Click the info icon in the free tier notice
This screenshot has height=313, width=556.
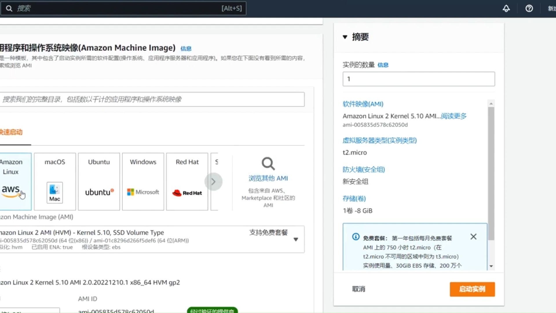pos(355,237)
